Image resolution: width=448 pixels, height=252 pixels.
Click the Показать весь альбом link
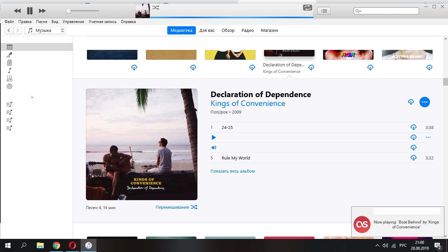click(x=233, y=171)
